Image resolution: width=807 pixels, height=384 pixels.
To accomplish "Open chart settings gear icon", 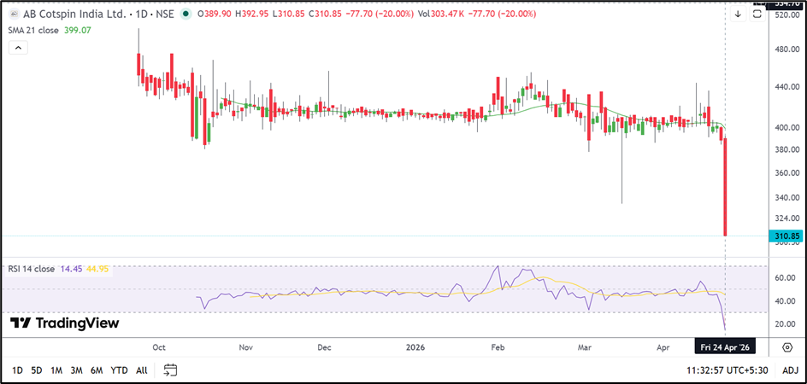I will (786, 347).
